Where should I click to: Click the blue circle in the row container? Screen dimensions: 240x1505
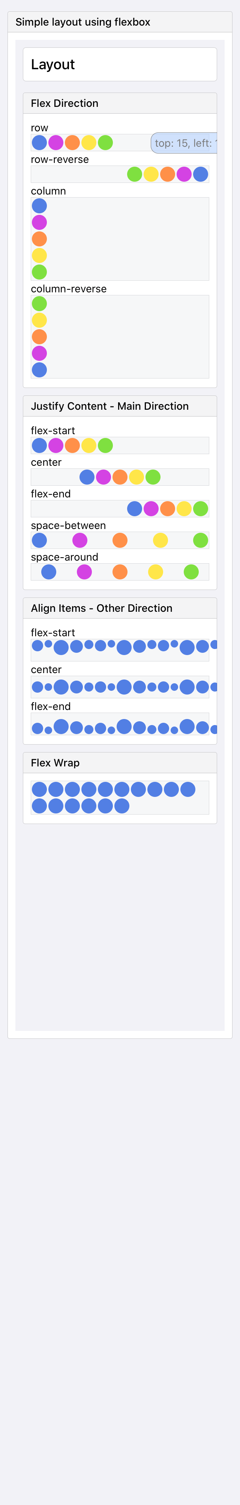point(39,143)
